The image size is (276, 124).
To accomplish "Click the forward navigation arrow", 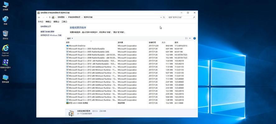I will [x=43, y=17].
